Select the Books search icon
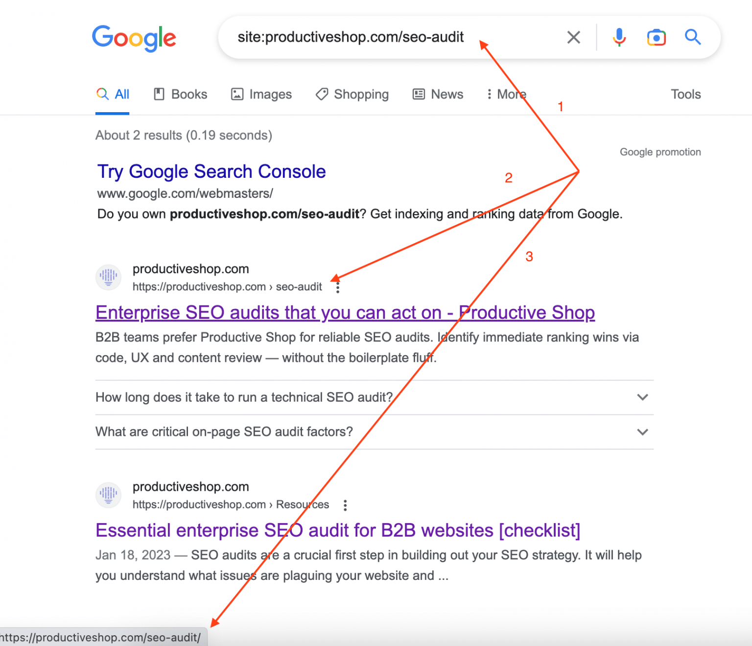 point(159,94)
